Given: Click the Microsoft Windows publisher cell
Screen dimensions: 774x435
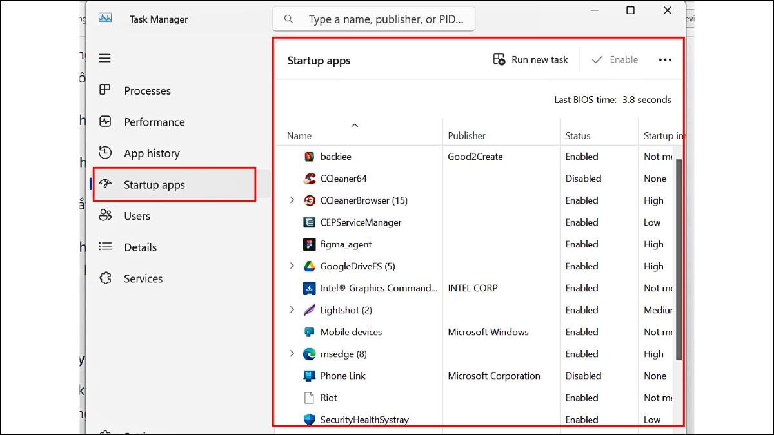Looking at the screenshot, I should click(488, 331).
